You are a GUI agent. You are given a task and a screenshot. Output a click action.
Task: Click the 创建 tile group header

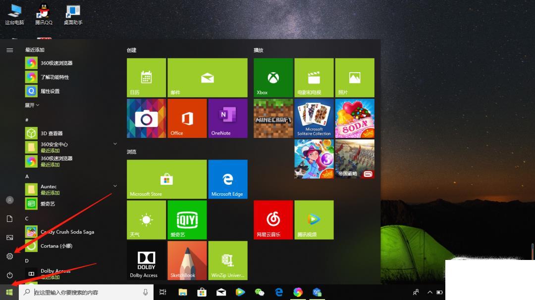132,50
